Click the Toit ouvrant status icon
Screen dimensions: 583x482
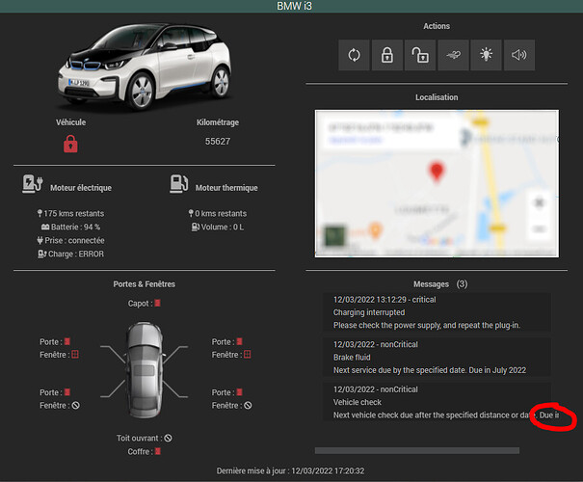(168, 438)
